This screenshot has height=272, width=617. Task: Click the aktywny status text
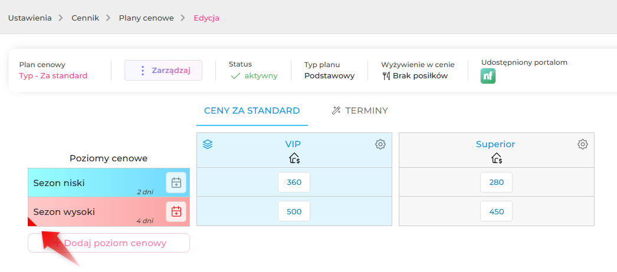pyautogui.click(x=261, y=76)
